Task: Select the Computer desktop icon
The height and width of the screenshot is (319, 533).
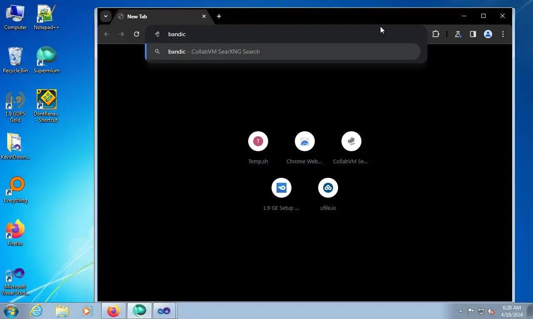Action: (15, 17)
